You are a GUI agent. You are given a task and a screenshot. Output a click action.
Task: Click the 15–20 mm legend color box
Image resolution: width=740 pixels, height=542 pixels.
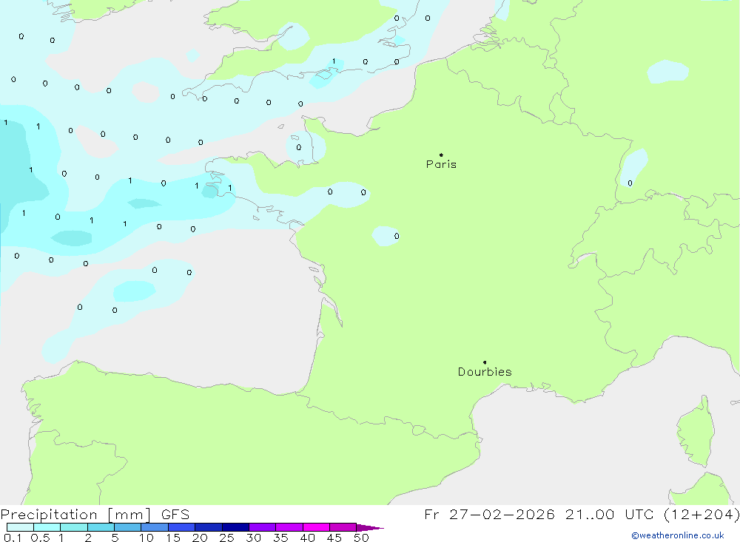coord(182,527)
